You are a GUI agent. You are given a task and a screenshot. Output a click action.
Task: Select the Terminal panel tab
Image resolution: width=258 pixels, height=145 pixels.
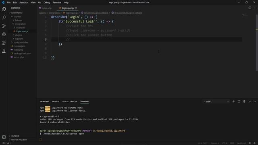pyautogui.click(x=84, y=101)
